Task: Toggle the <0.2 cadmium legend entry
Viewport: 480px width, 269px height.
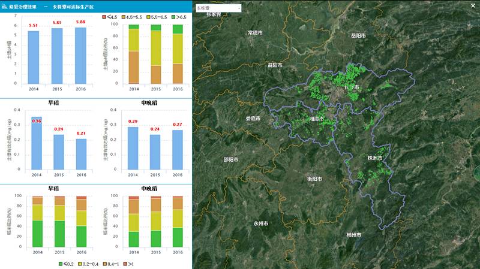Action: [x=67, y=264]
